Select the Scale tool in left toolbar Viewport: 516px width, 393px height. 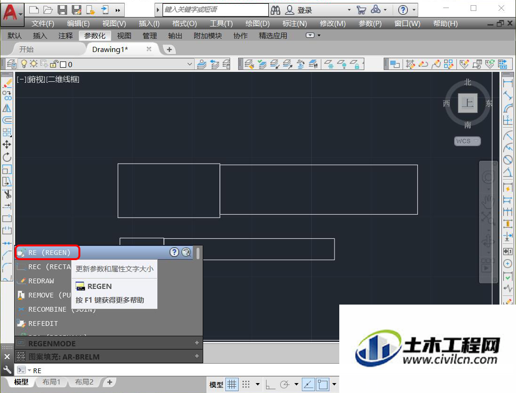coord(7,169)
